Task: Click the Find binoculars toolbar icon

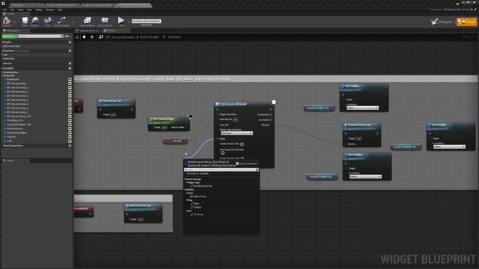Action: (48, 21)
